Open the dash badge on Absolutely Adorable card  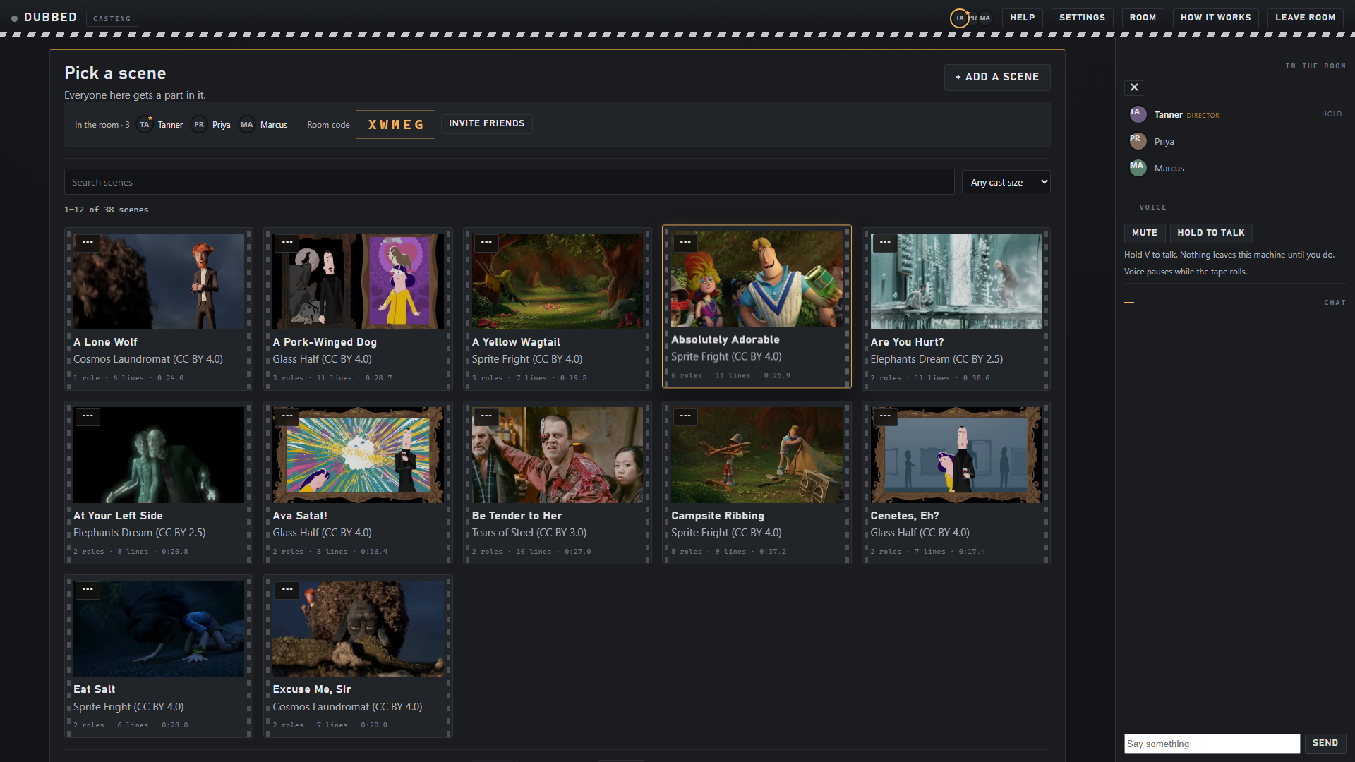685,243
